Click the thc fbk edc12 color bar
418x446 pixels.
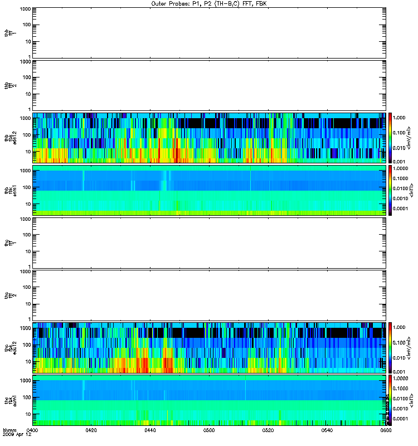(390, 348)
